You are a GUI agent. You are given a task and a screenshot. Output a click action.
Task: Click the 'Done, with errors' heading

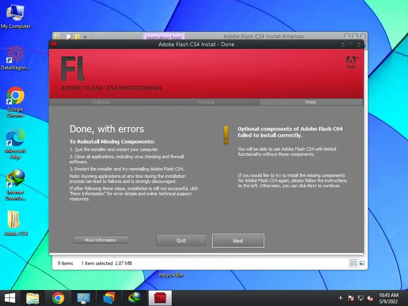pyautogui.click(x=107, y=129)
